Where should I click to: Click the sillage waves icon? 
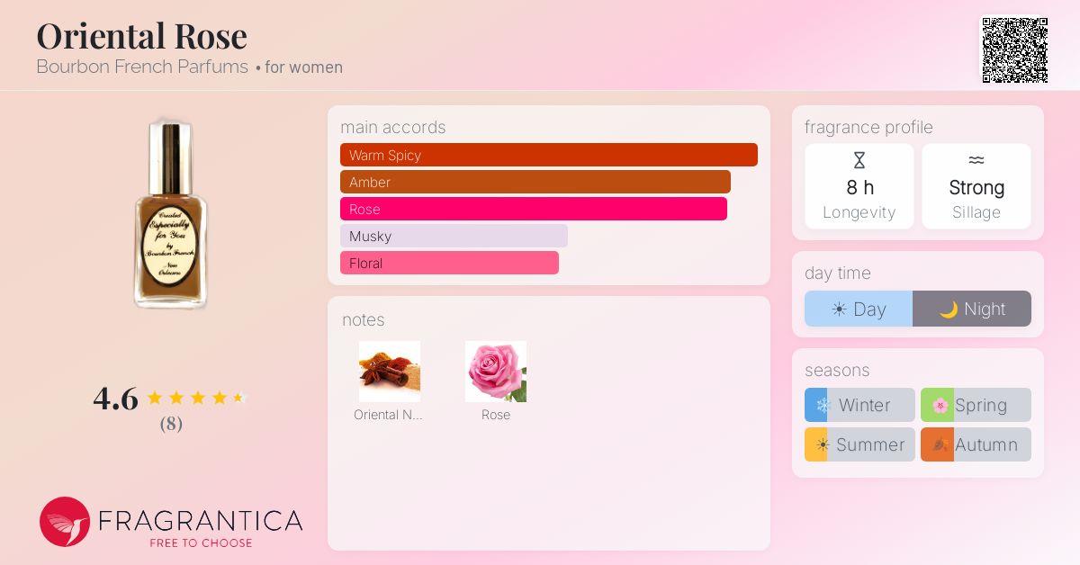pos(976,160)
